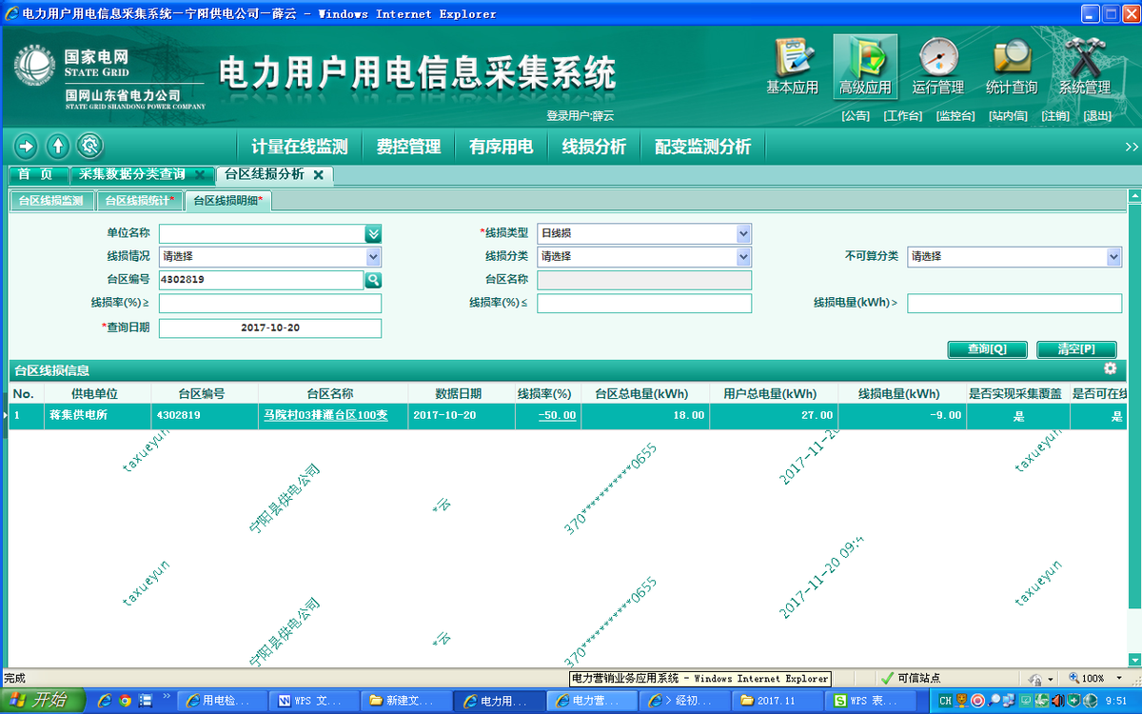Click the 查询[Q] button
This screenshot has height=714, width=1142.
[x=987, y=349]
